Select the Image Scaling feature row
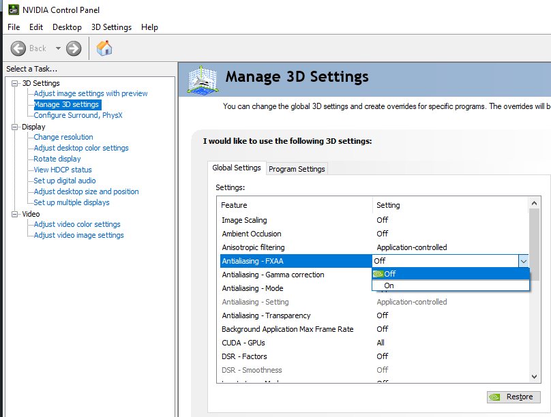Viewport: 551px width, 417px height. tap(374, 220)
